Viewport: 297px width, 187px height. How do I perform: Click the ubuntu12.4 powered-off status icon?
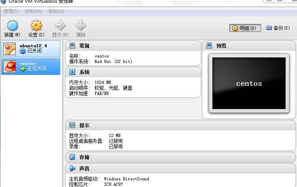[22, 51]
